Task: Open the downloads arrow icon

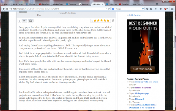Action: tap(156, 9)
